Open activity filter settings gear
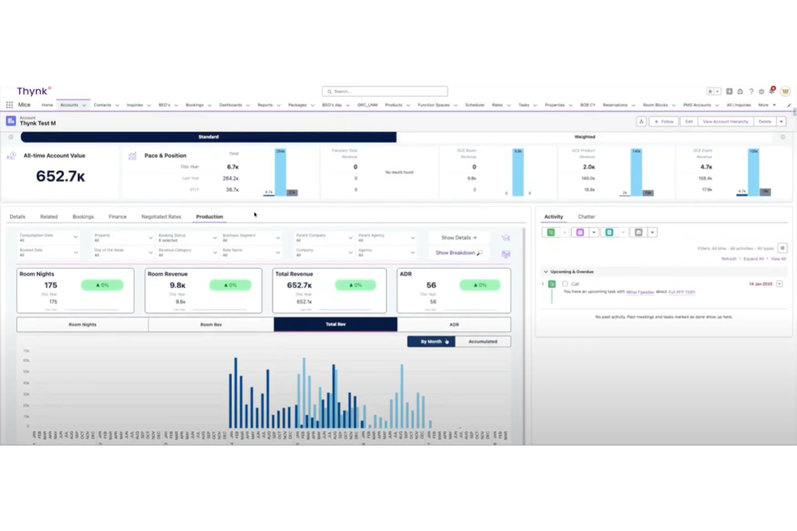The image size is (797, 531). (x=782, y=248)
